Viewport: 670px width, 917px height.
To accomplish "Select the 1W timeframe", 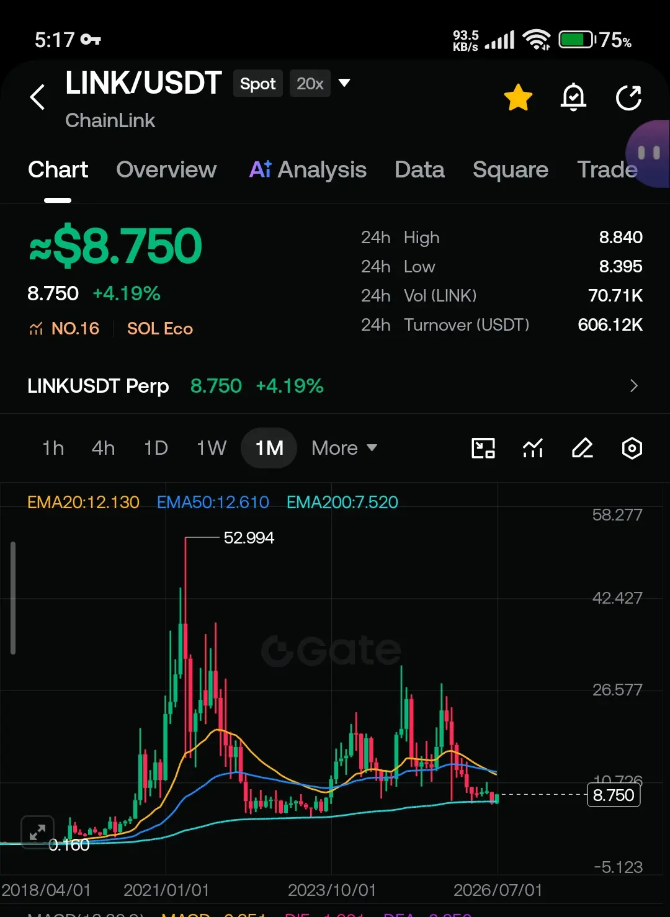I will [212, 448].
